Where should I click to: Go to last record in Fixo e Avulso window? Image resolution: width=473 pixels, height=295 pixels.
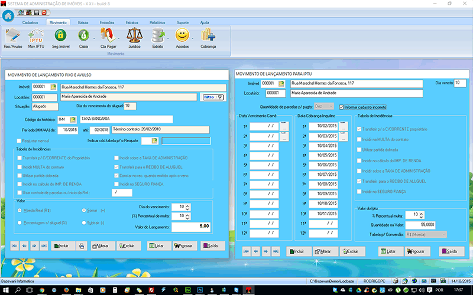coord(44,246)
